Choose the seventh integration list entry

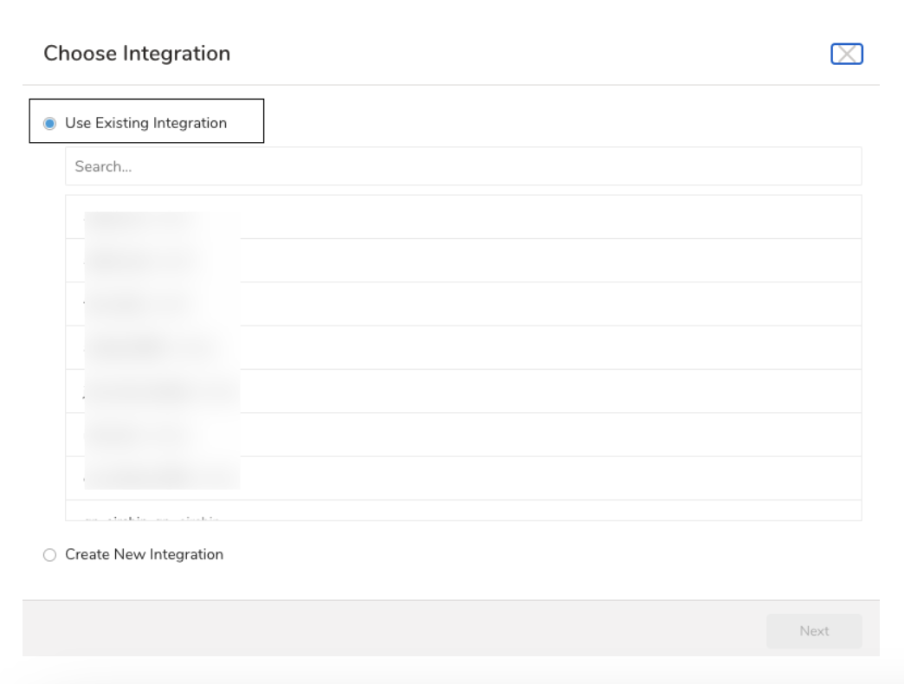463,478
